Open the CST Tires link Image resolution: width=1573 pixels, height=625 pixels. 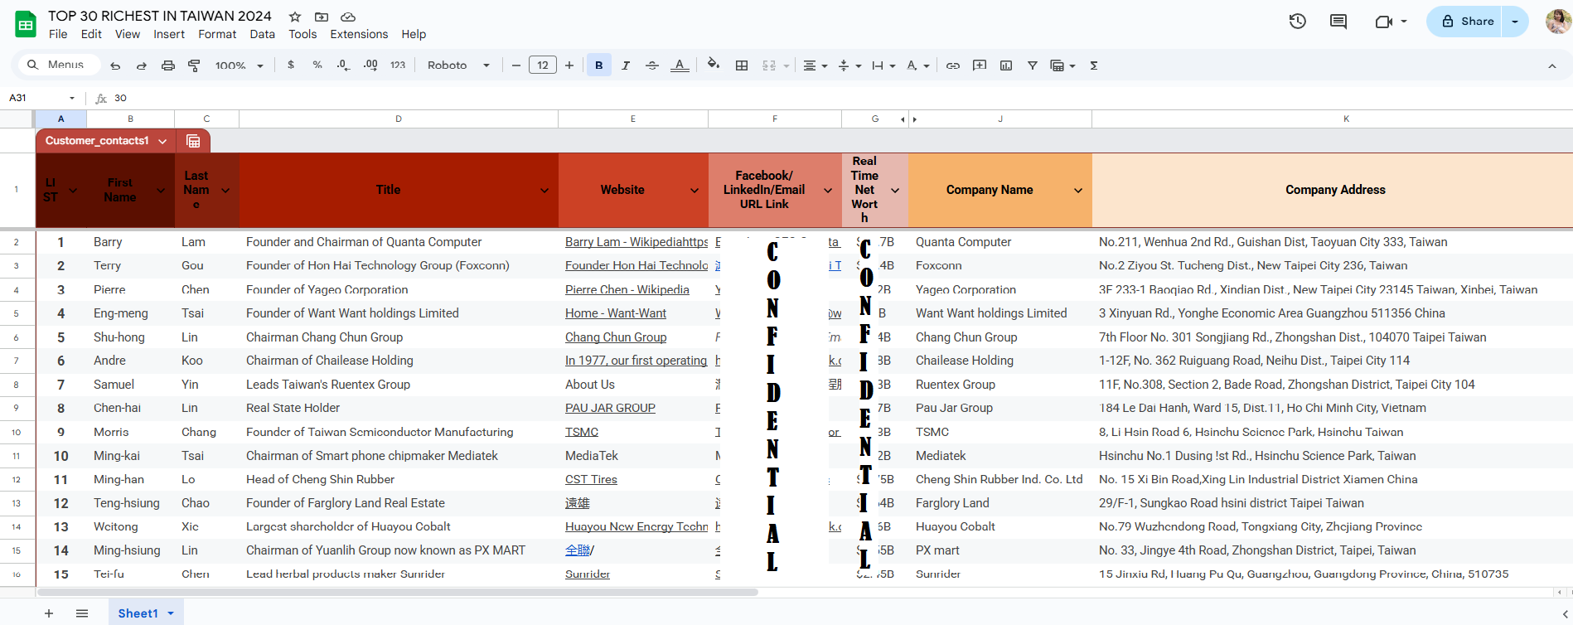pyautogui.click(x=591, y=479)
